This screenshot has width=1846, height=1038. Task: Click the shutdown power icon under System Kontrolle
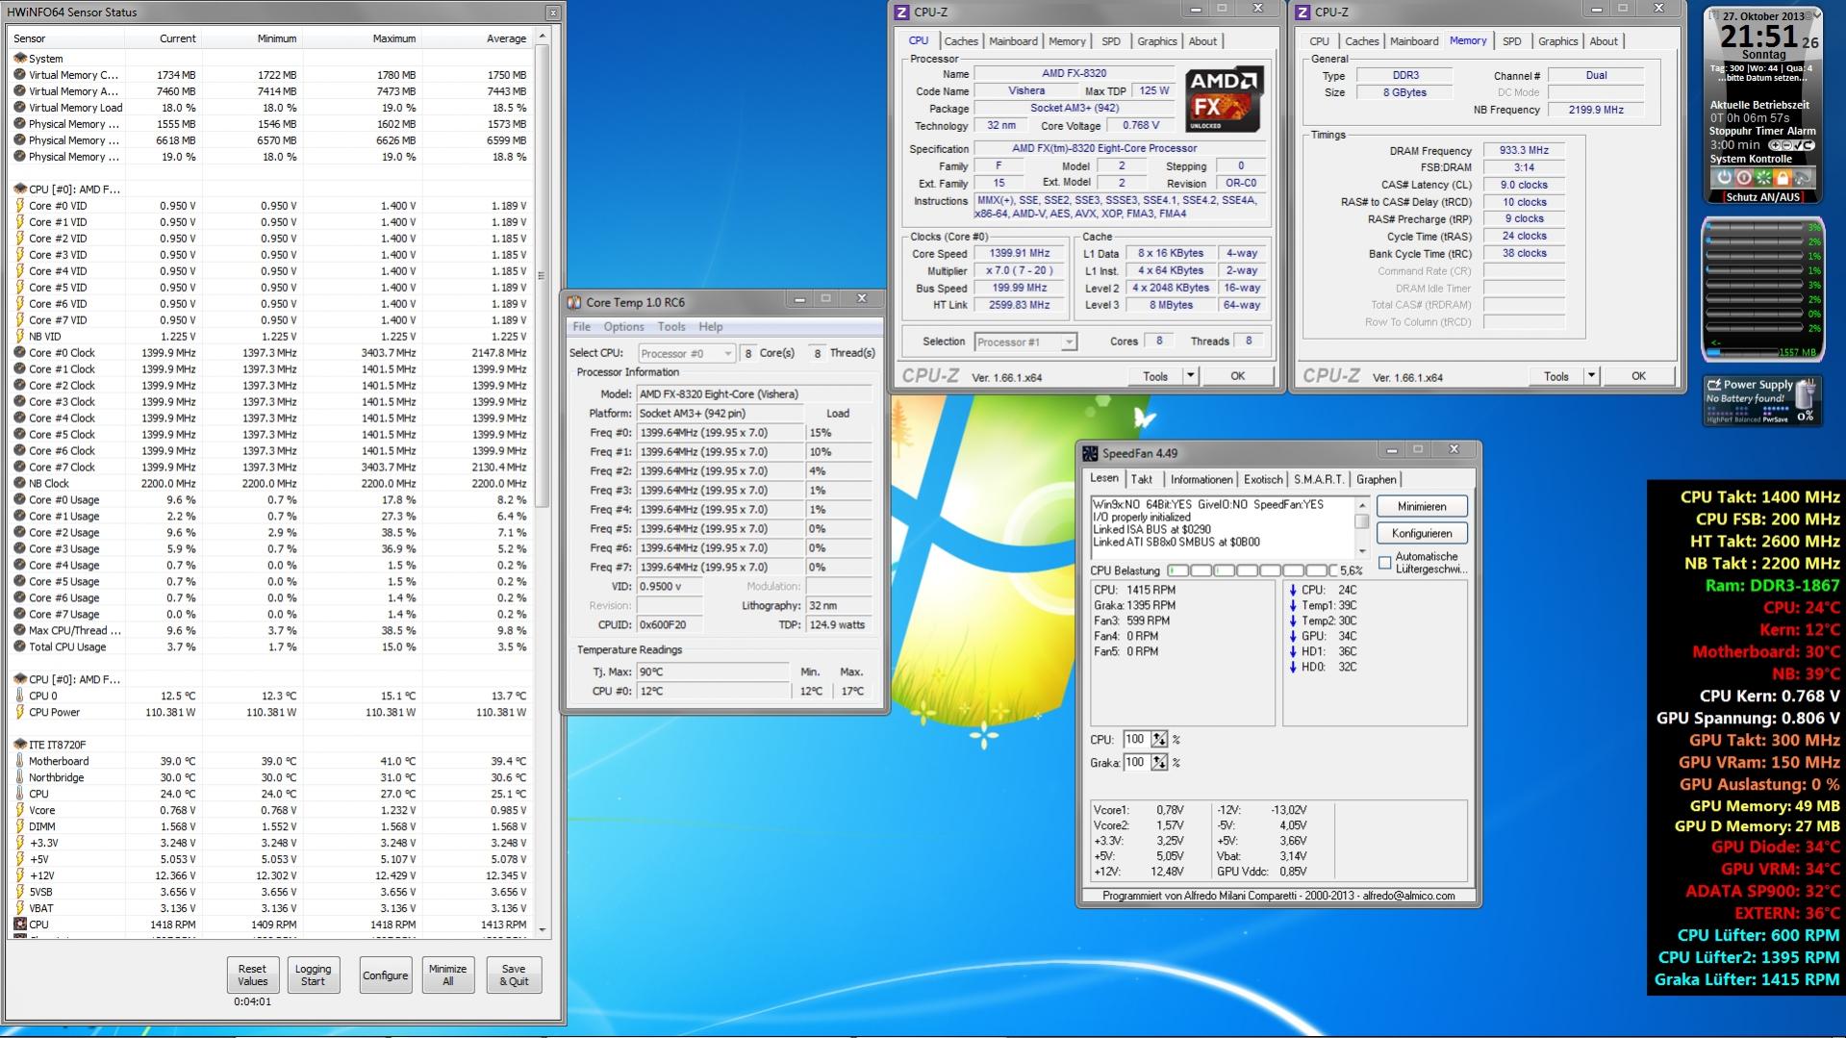coord(1725,178)
